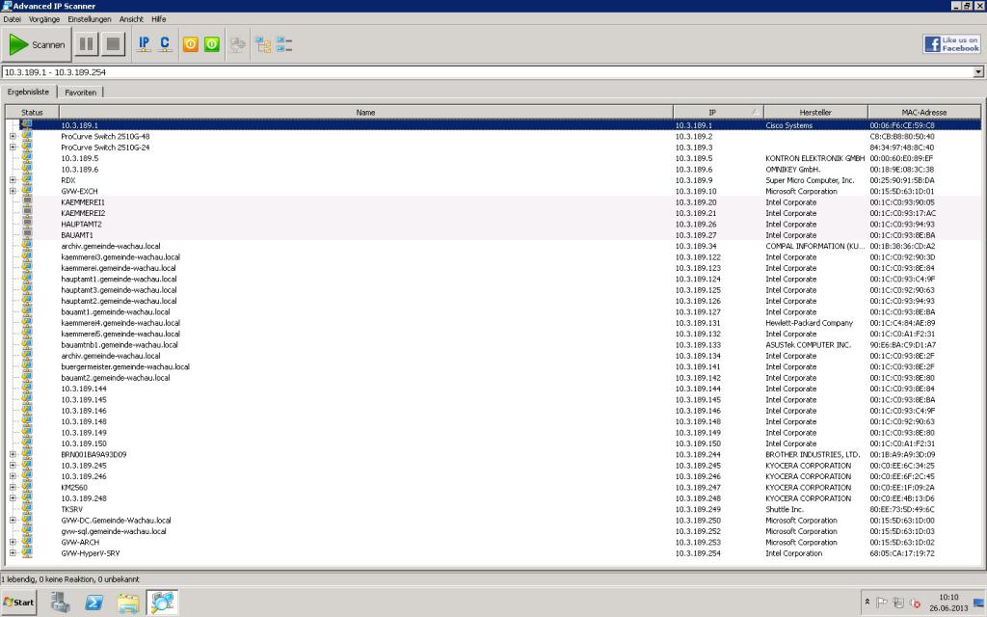Open the Hilfe menu
Screen dimensions: 987x617
(159, 19)
